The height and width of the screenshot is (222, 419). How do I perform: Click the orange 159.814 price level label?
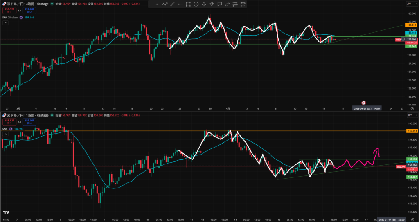(x=412, y=25)
